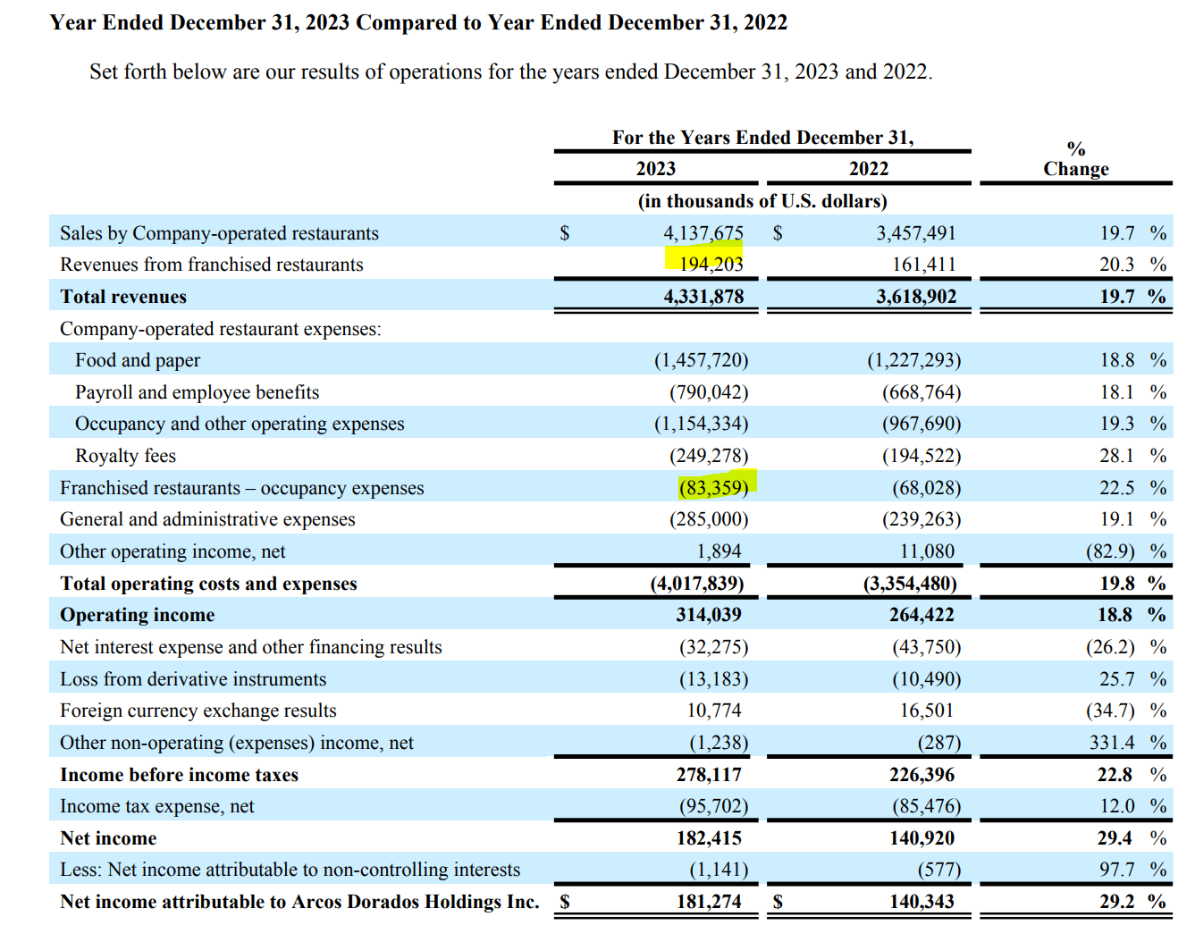Click "Other non-operating (expenses) income, net" label
This screenshot has width=1195, height=942.
pyautogui.click(x=237, y=743)
